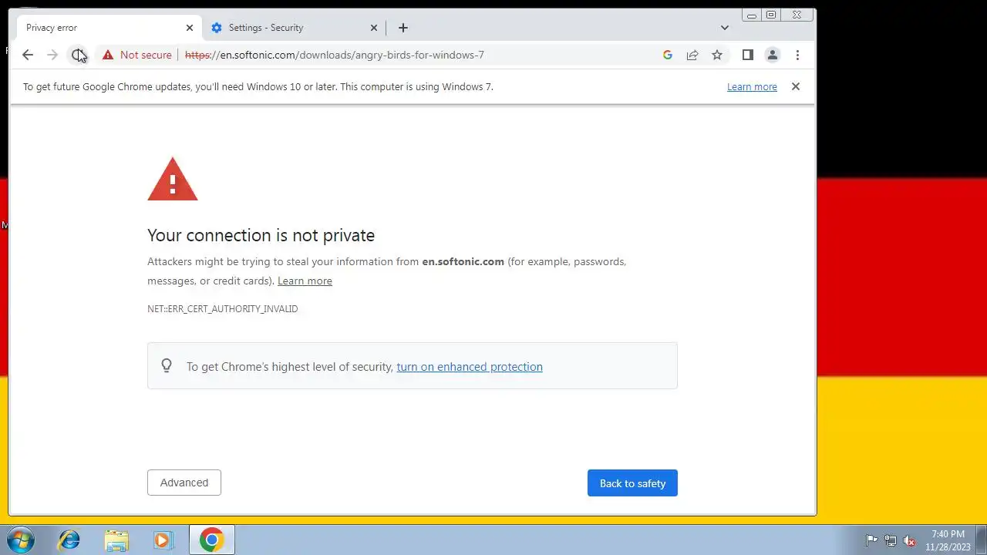Click the Chrome taskbar icon

pos(212,540)
